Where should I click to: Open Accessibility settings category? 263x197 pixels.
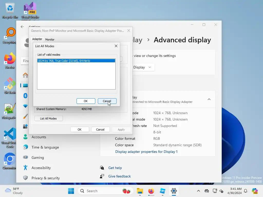(x=41, y=168)
